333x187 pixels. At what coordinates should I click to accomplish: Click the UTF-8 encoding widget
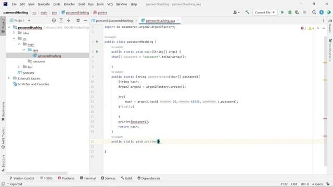(305, 184)
